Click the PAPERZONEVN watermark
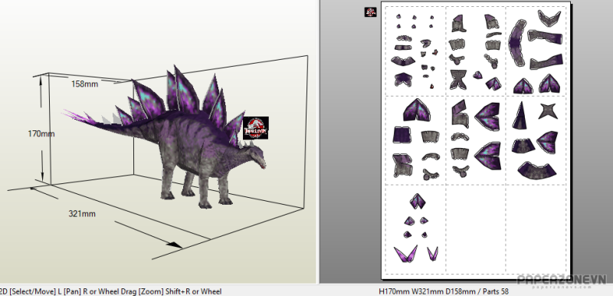Image resolution: width=613 pixels, height=296 pixels. point(562,280)
